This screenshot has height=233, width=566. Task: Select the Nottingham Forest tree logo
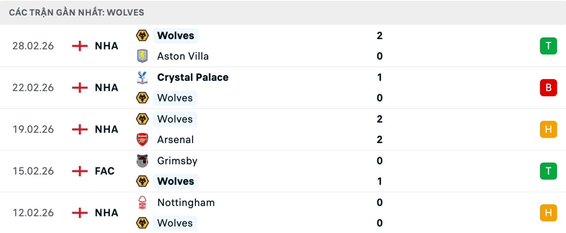pos(142,202)
